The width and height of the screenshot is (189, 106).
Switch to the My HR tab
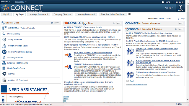click(6, 14)
